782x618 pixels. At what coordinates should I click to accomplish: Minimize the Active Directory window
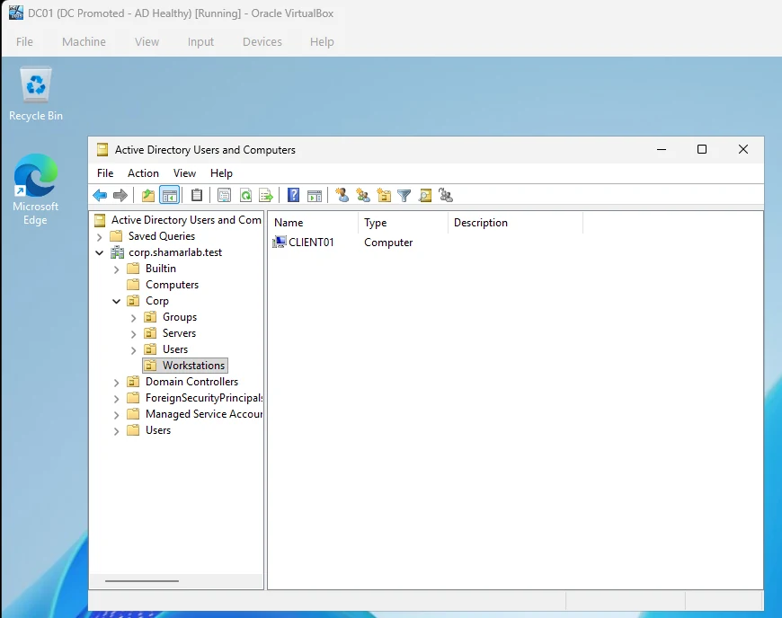tap(662, 149)
